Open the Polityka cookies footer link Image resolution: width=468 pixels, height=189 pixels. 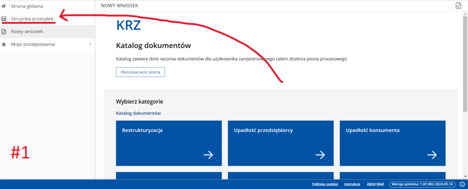point(325,184)
